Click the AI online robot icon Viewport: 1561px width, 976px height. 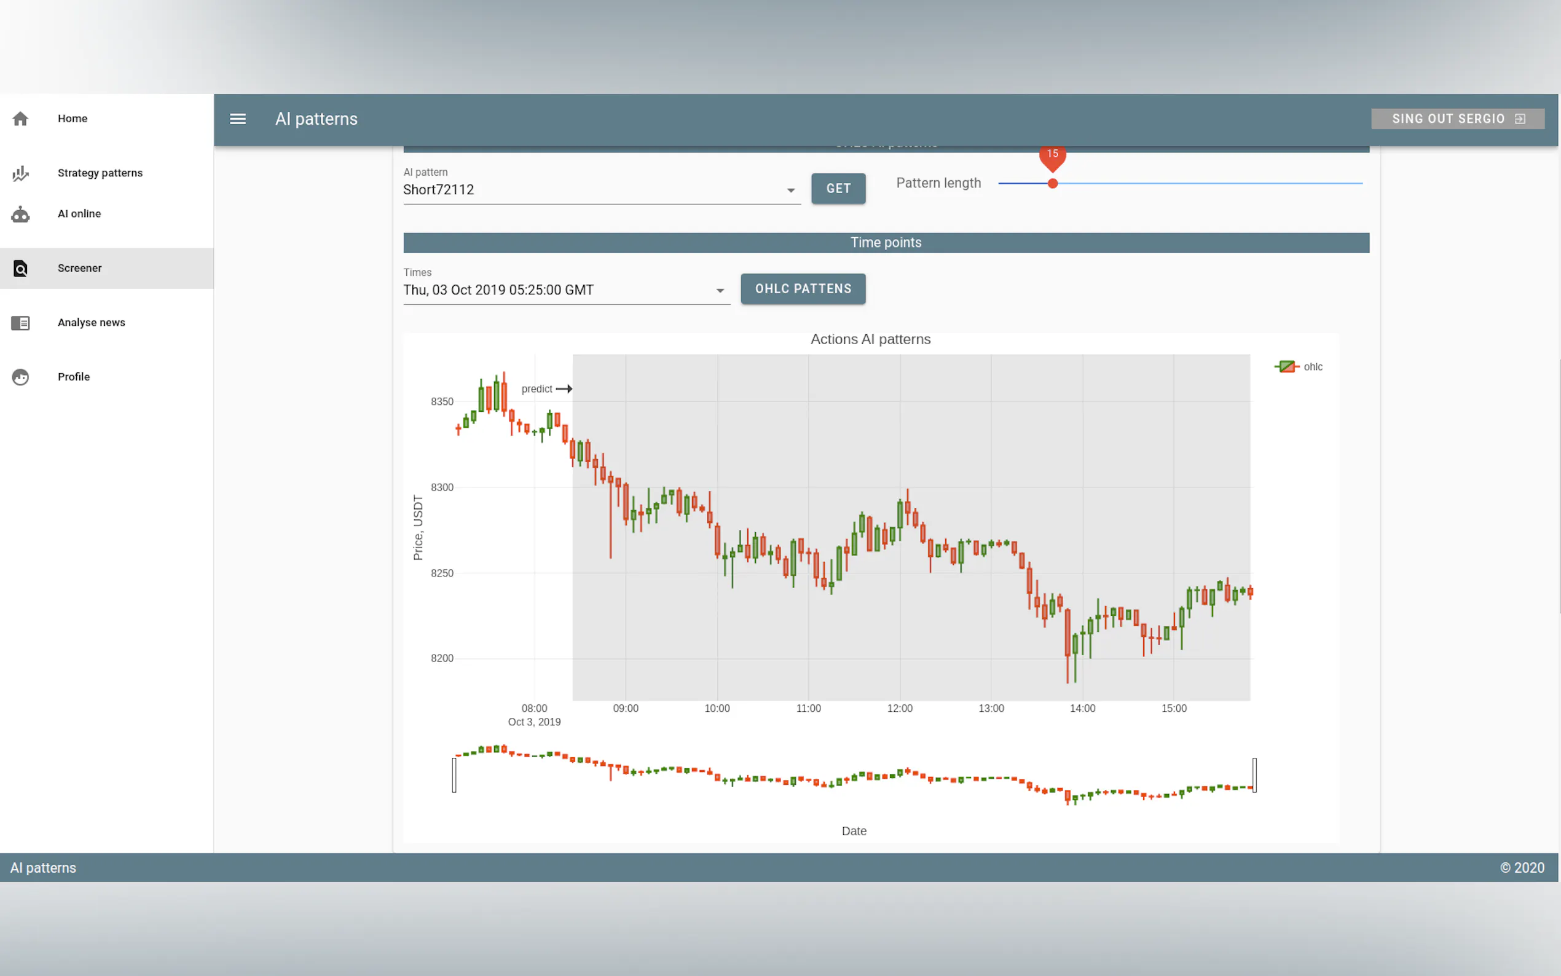[x=21, y=214]
